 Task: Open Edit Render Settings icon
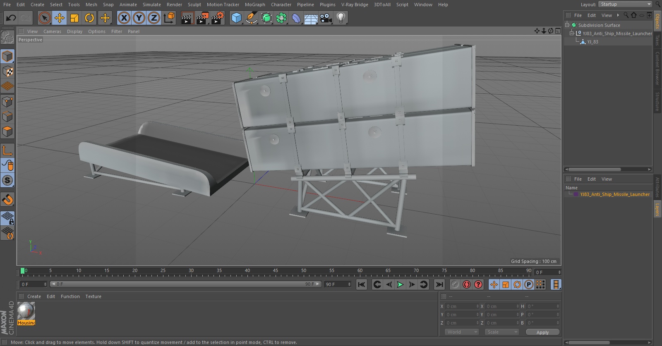217,18
